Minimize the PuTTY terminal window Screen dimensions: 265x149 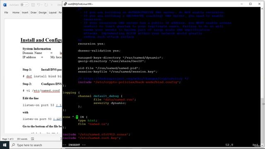pyautogui.click(x=242, y=4)
